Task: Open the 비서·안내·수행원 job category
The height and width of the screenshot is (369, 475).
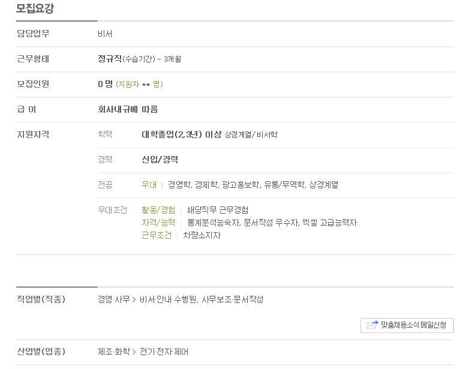Action: tap(168, 299)
